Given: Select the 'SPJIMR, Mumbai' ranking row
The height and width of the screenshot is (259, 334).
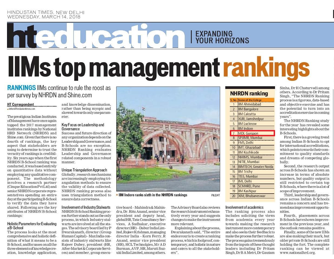Looking at the screenshot, I should click(x=252, y=138).
